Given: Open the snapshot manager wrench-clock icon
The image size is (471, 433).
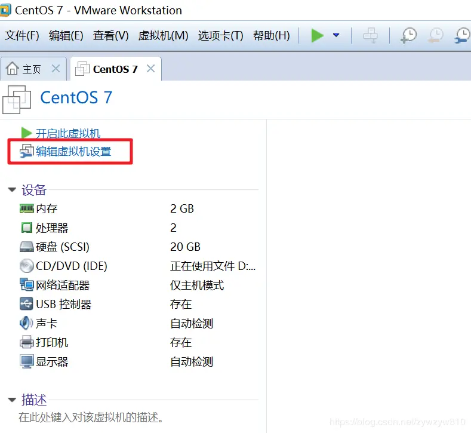Looking at the screenshot, I should pos(463,35).
